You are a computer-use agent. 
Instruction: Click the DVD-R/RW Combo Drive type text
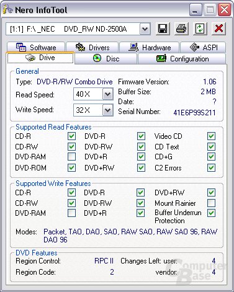click(74, 82)
